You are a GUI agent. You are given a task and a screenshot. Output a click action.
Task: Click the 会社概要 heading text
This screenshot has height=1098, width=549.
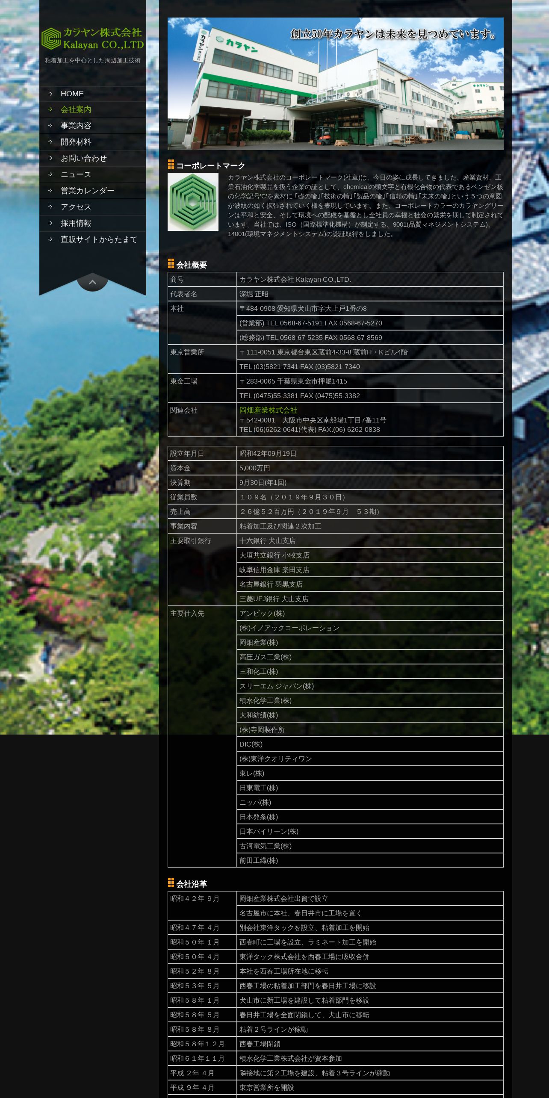click(x=192, y=265)
